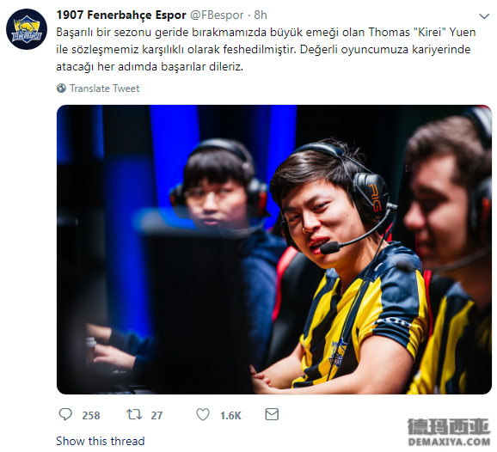Click the Fenerbahçe Espor profile avatar
The height and width of the screenshot is (452, 497).
coord(27,29)
